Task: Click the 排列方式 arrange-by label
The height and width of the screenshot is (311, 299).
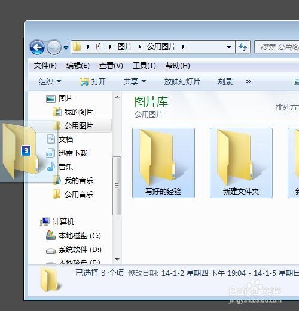Action: [287, 107]
